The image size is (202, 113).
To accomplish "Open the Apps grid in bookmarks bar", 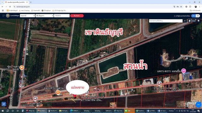I will [x=3, y=10].
